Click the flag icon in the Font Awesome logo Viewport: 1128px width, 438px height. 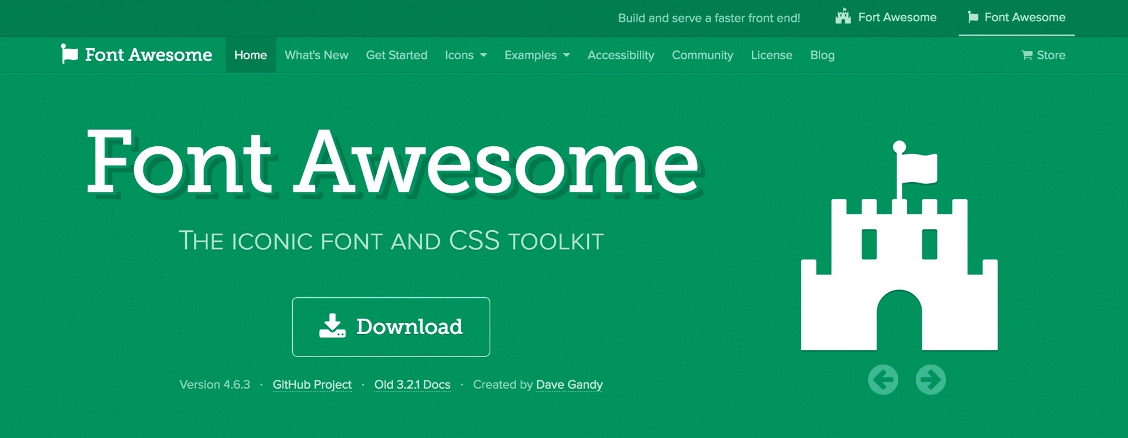69,54
